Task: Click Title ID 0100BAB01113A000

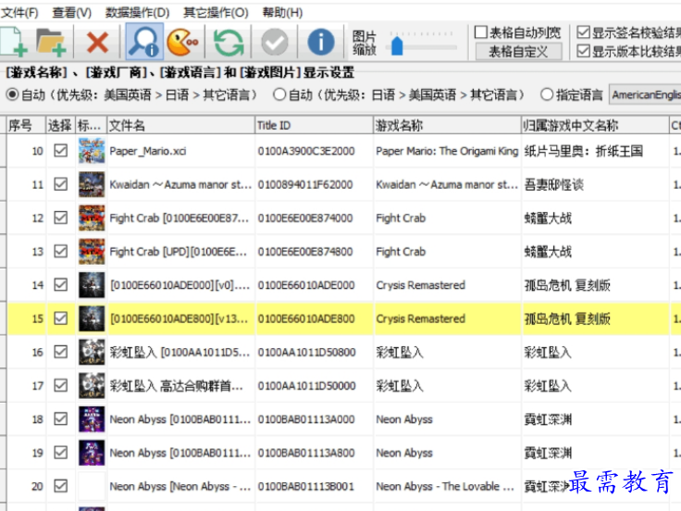Action: (x=306, y=419)
